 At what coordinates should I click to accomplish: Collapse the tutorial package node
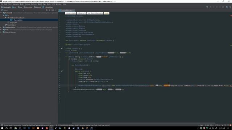[x=6, y=18]
